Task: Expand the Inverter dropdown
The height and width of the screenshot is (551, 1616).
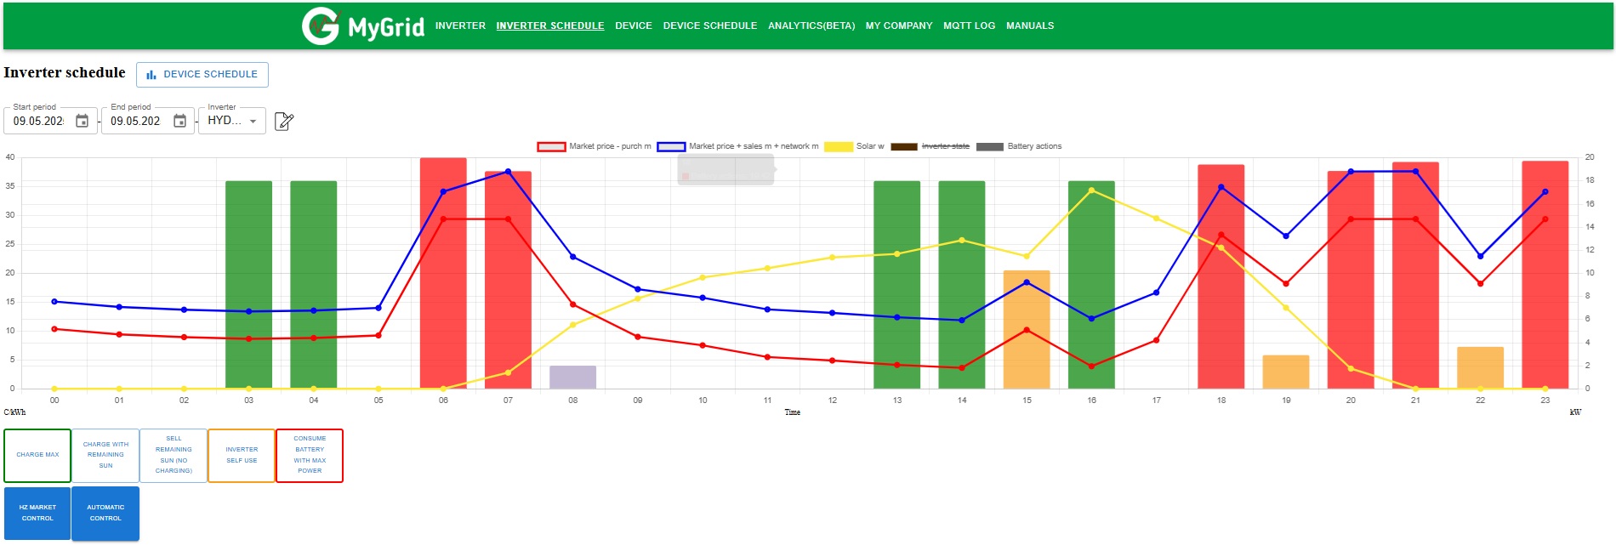Action: click(253, 121)
